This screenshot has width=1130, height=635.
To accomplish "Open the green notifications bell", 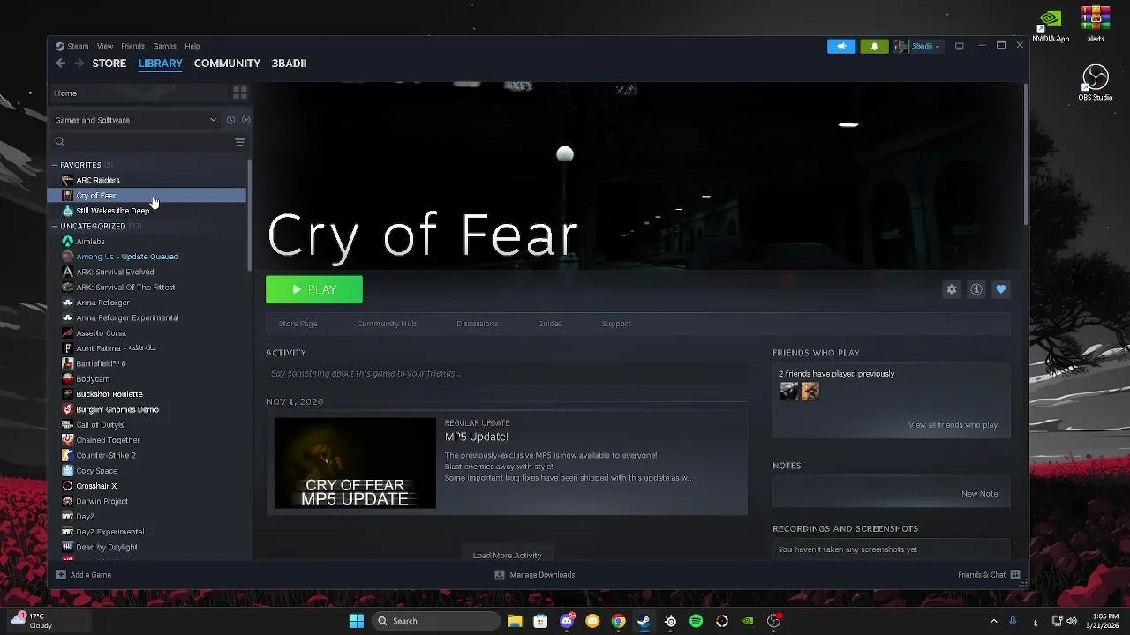I will (x=874, y=46).
